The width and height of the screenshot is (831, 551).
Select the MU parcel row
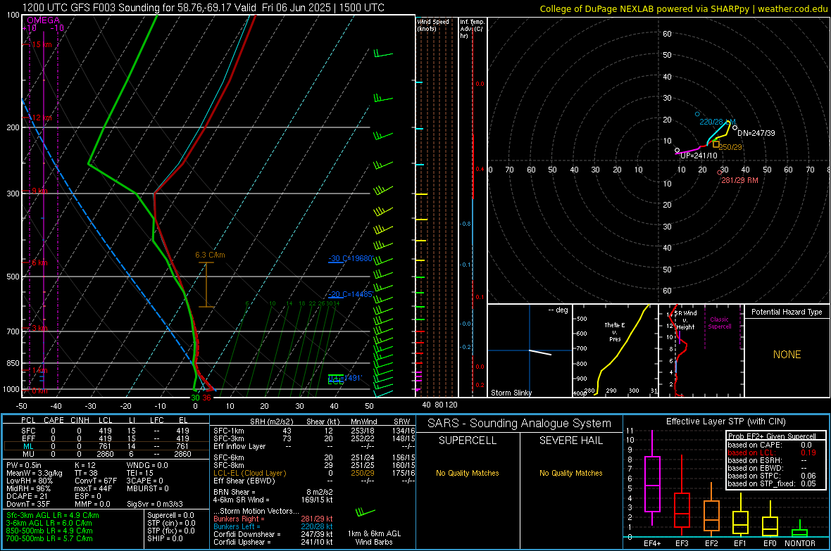click(106, 454)
